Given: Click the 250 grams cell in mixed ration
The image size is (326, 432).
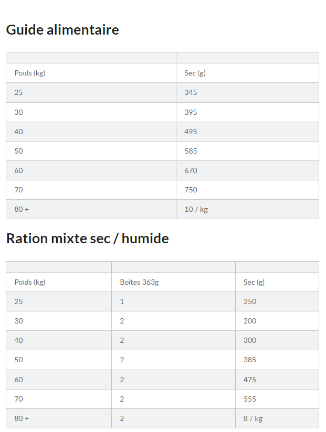Looking at the screenshot, I should click(250, 301).
